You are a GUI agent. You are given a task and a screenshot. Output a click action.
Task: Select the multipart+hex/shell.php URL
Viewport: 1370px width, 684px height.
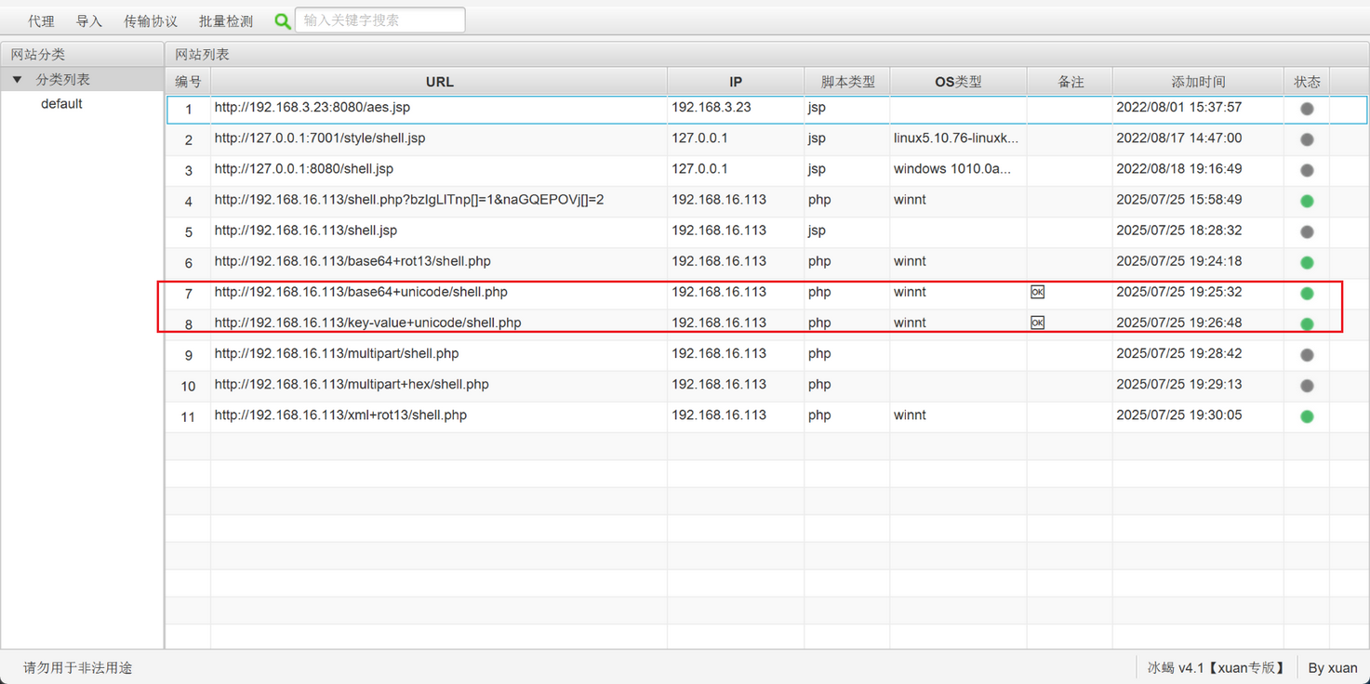pos(352,383)
